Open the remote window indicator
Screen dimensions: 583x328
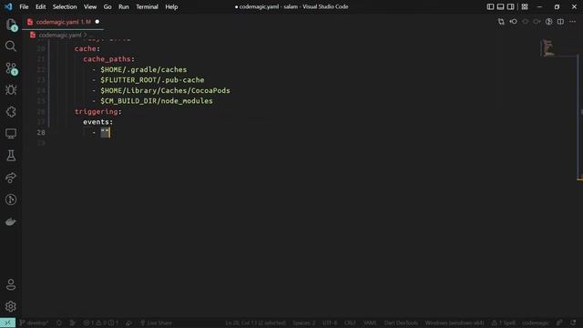point(7,323)
